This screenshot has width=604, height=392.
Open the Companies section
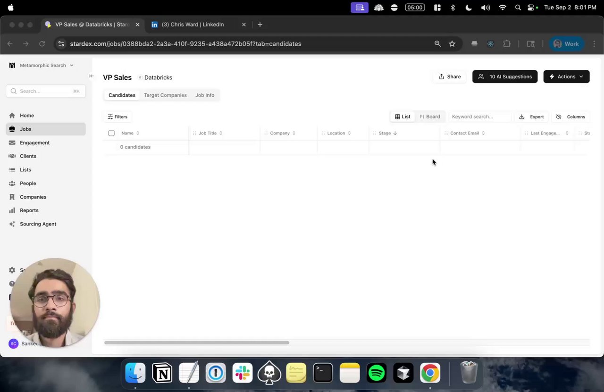pyautogui.click(x=45, y=197)
